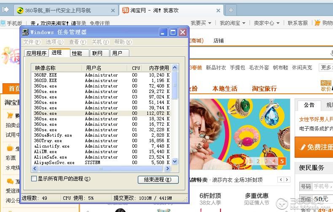The height and width of the screenshot is (212, 333).
Task: Switch to the 联网 tab
Action: click(x=99, y=53)
